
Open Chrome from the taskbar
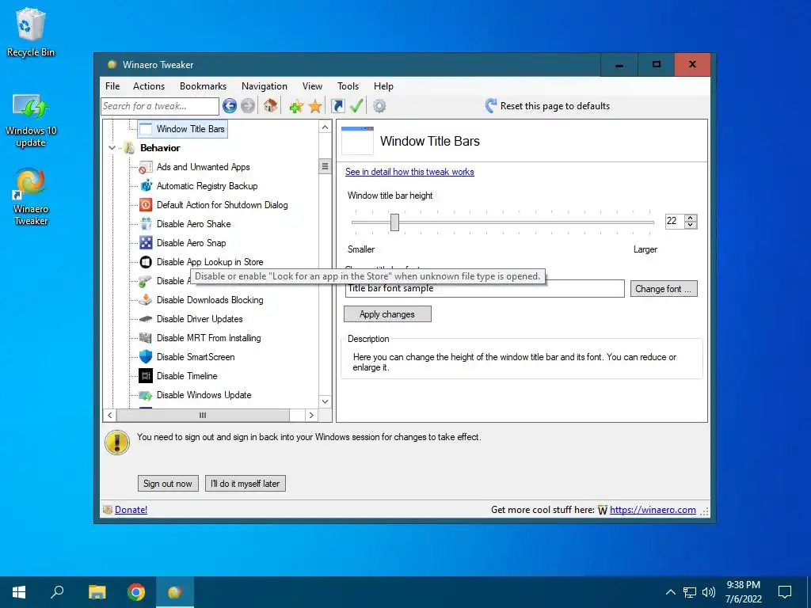pos(136,592)
